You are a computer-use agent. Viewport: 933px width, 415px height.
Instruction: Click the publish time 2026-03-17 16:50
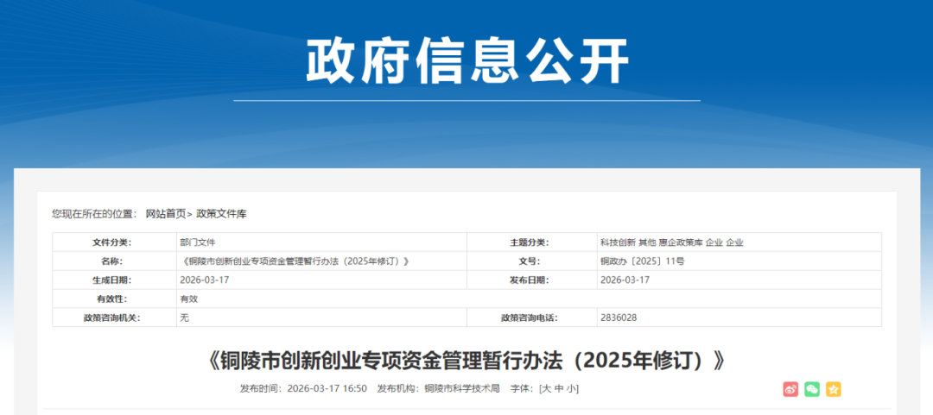click(327, 389)
